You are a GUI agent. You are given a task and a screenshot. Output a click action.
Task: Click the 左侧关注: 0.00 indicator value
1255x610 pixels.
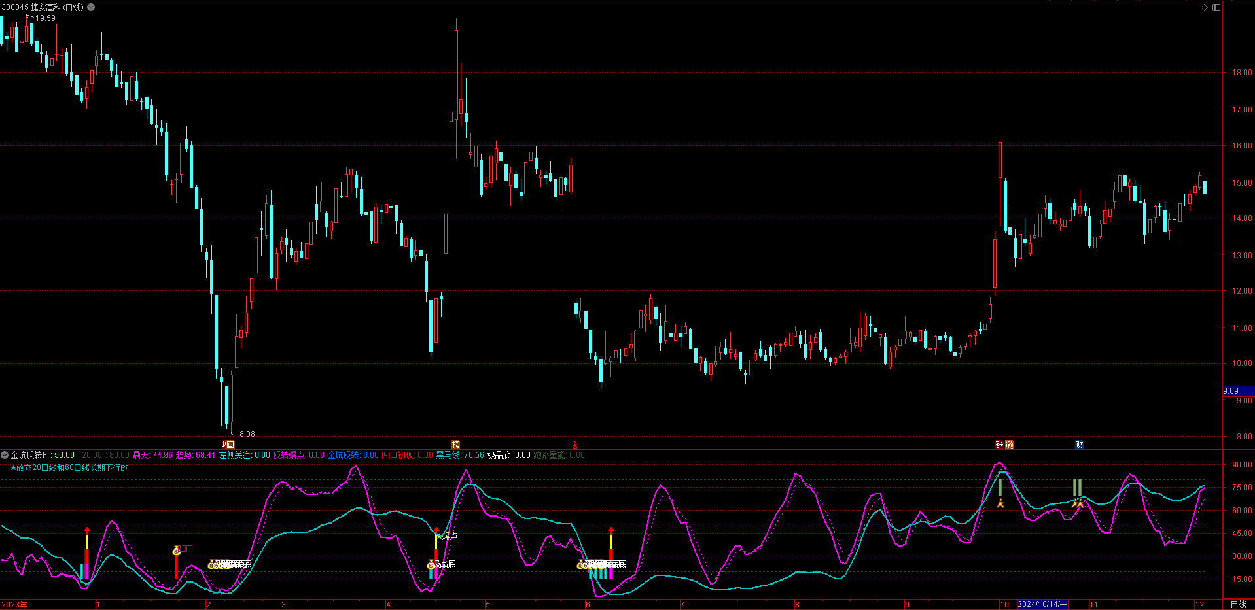point(244,455)
